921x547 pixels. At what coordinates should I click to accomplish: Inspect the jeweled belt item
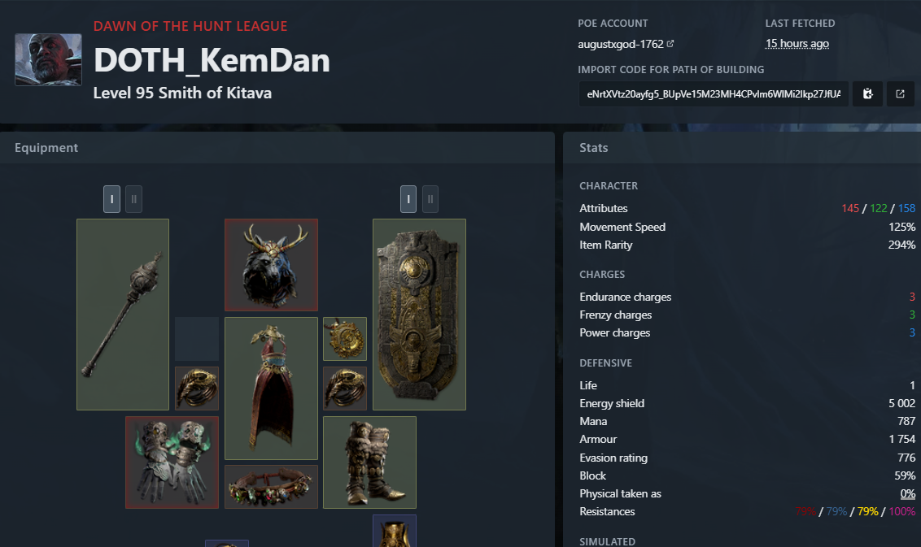pyautogui.click(x=272, y=487)
